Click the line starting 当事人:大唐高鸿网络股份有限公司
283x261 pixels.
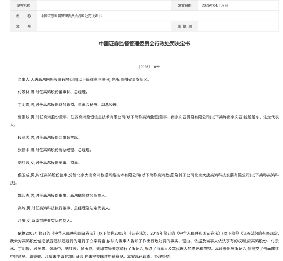84,79
